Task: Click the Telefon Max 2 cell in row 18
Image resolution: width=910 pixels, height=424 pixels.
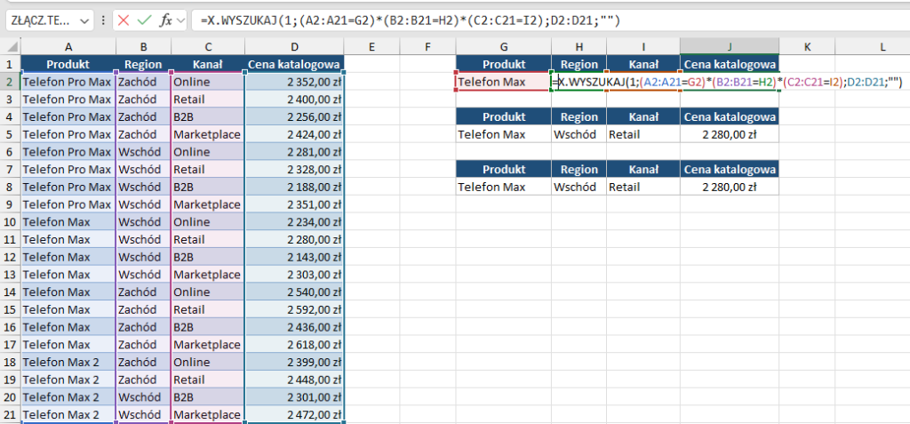Action: (x=68, y=362)
